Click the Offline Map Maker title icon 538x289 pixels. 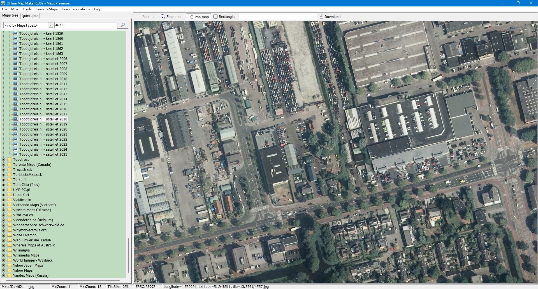point(3,3)
